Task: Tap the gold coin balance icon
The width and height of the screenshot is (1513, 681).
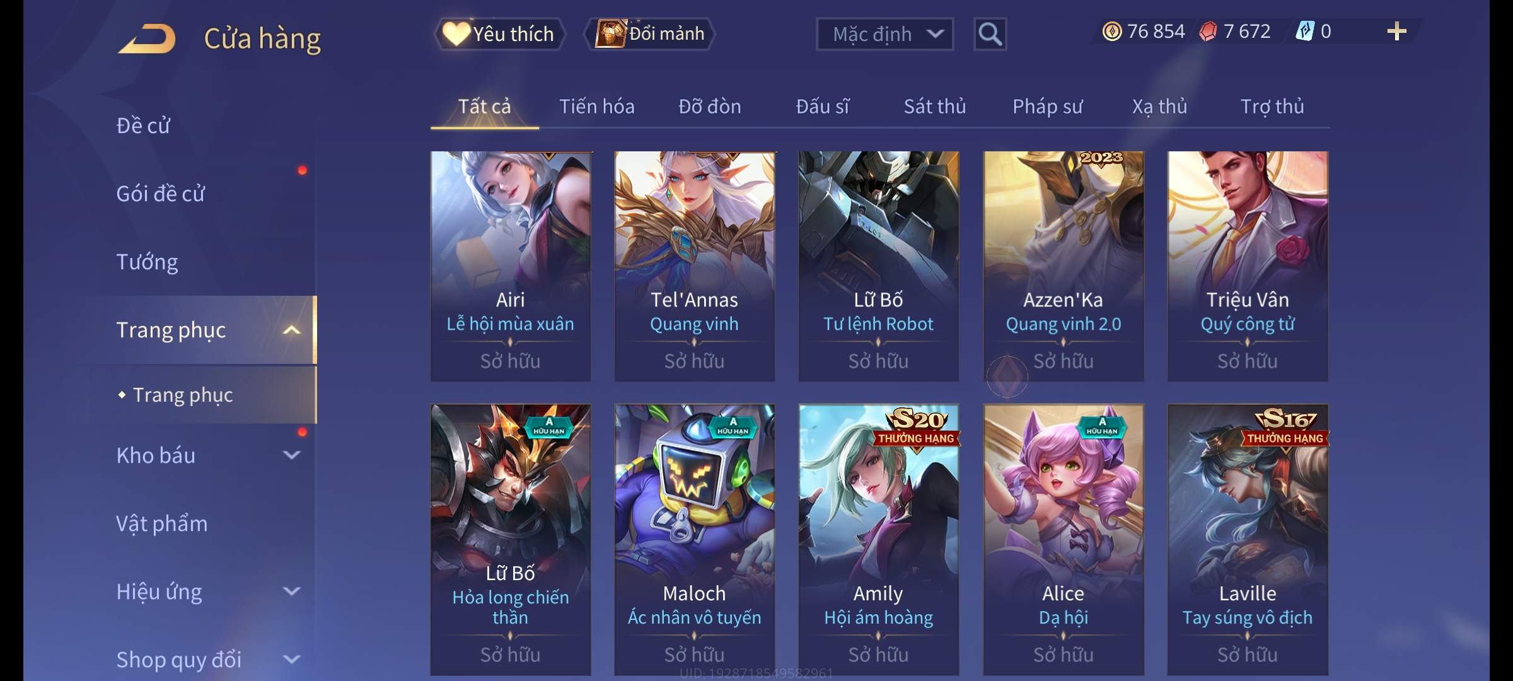Action: coord(1112,32)
